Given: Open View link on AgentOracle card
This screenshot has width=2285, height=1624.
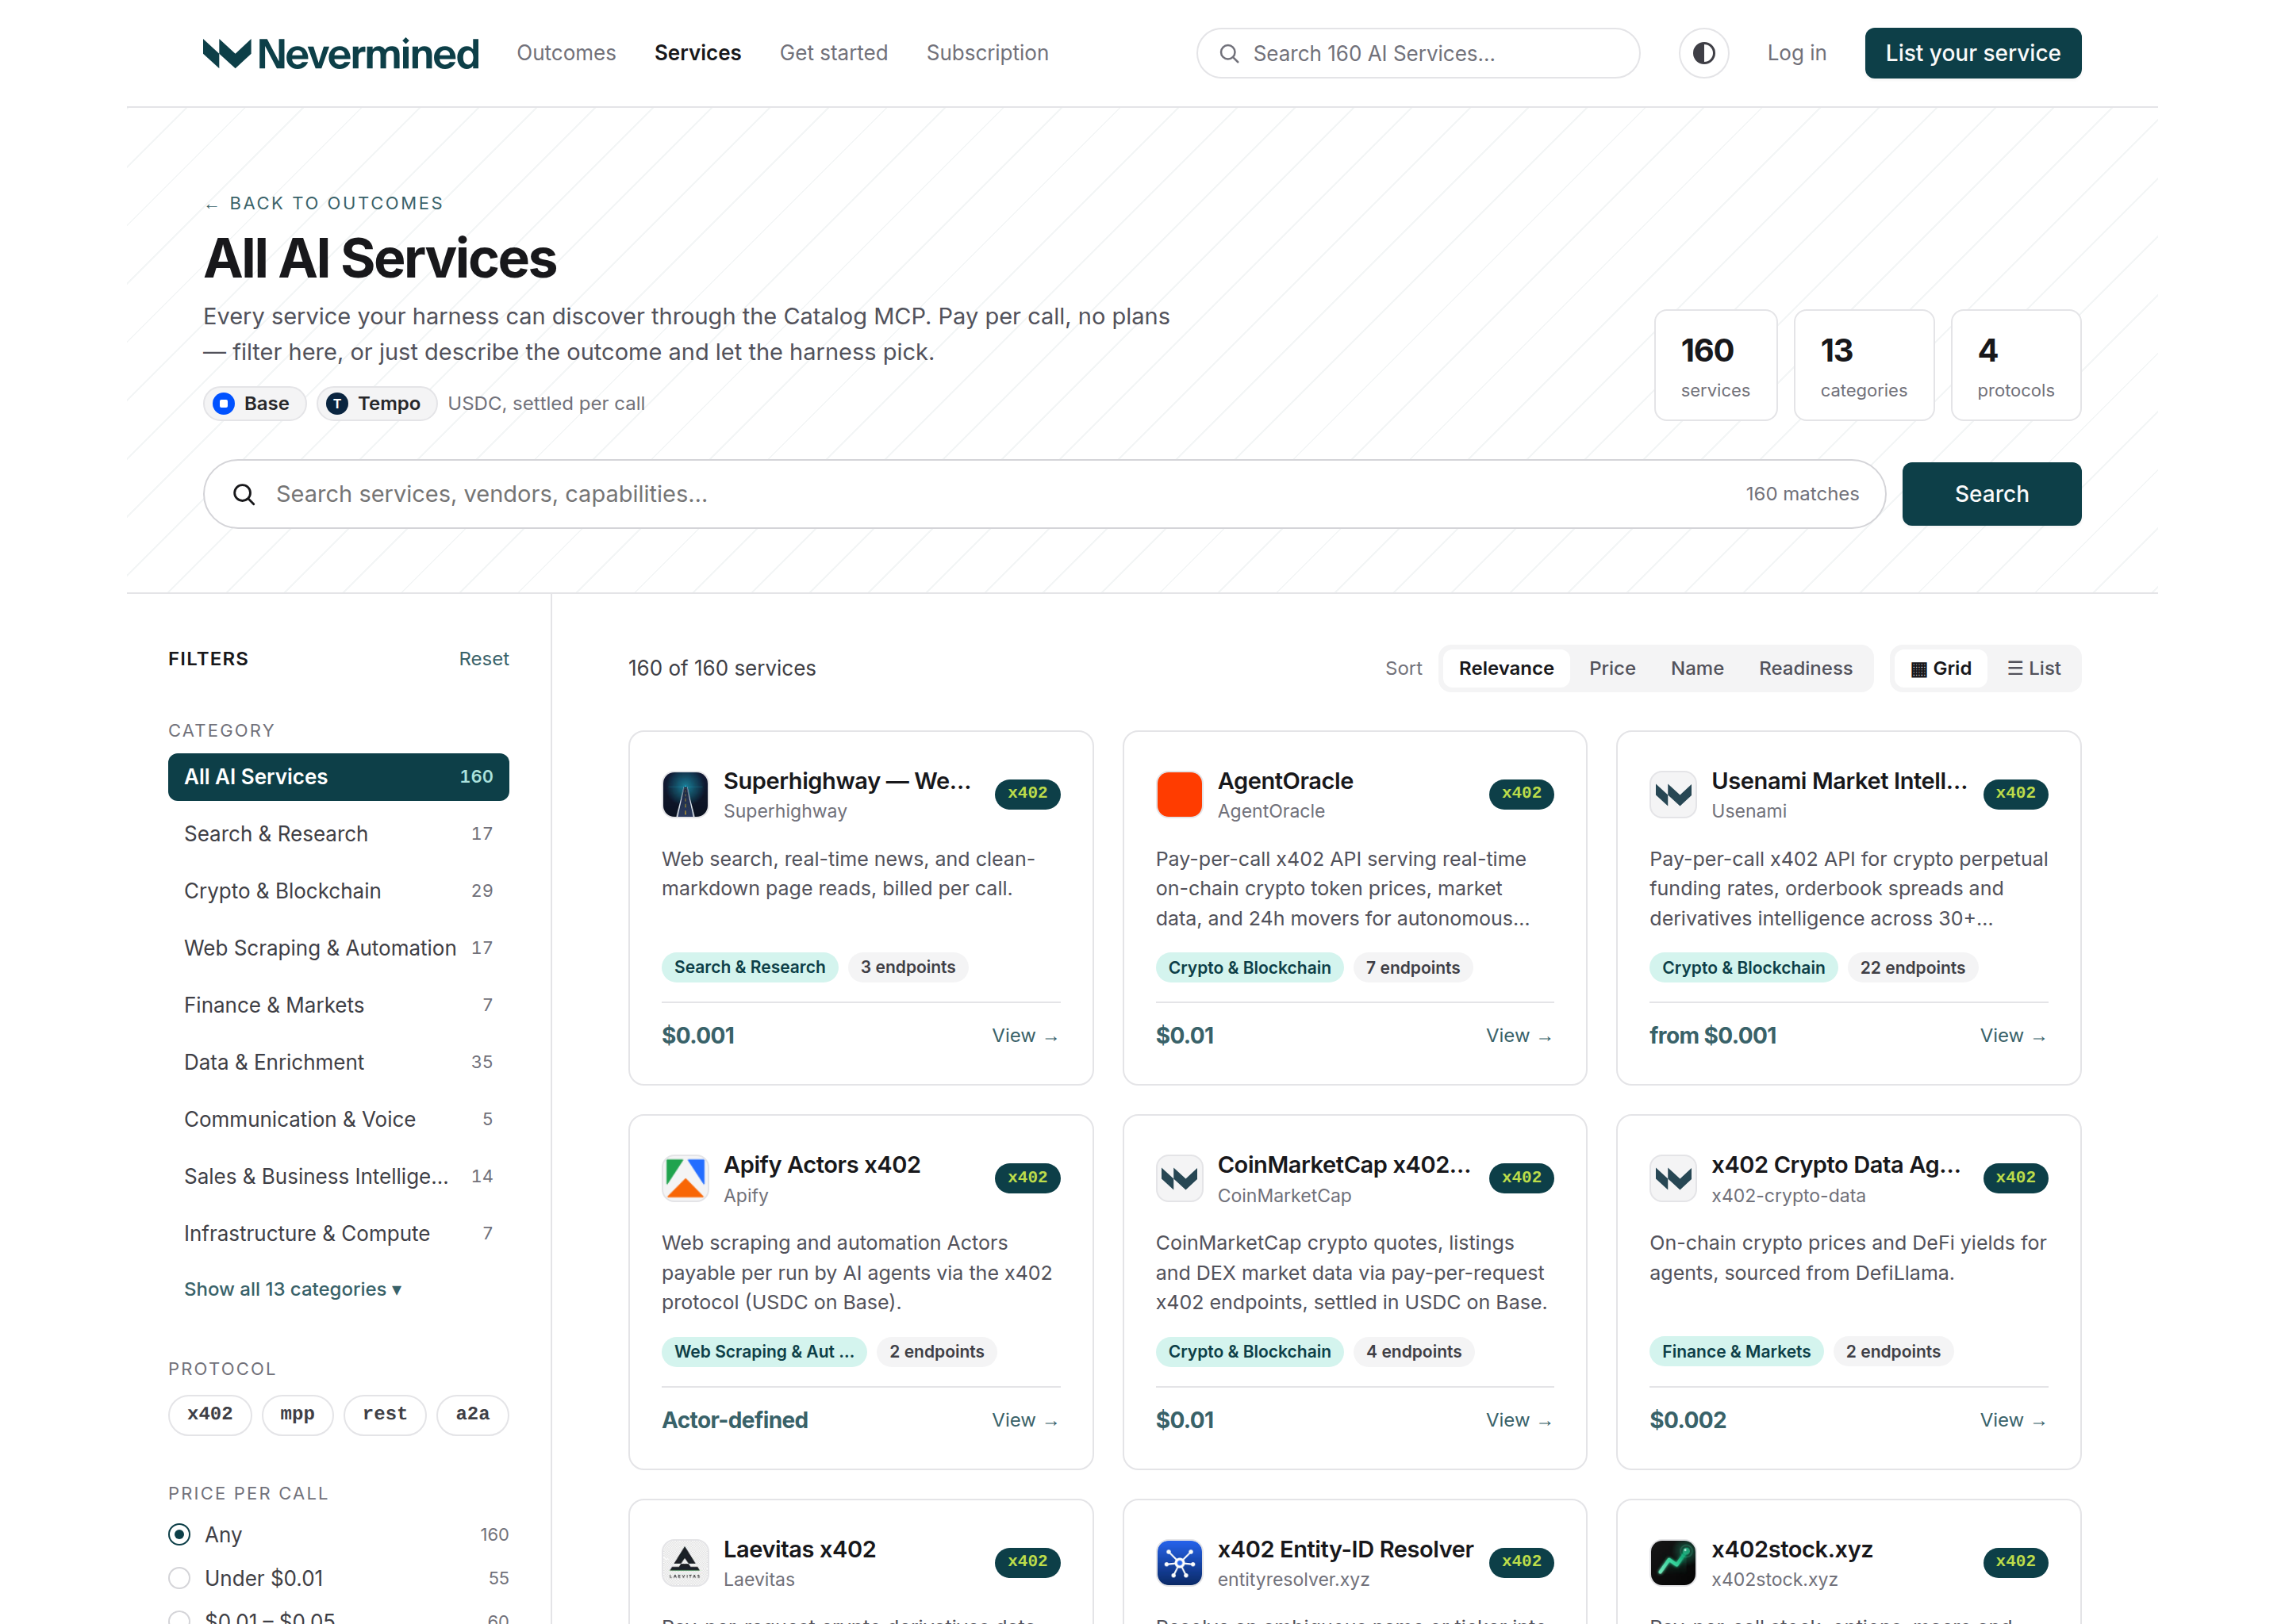Looking at the screenshot, I should coord(1519,1036).
